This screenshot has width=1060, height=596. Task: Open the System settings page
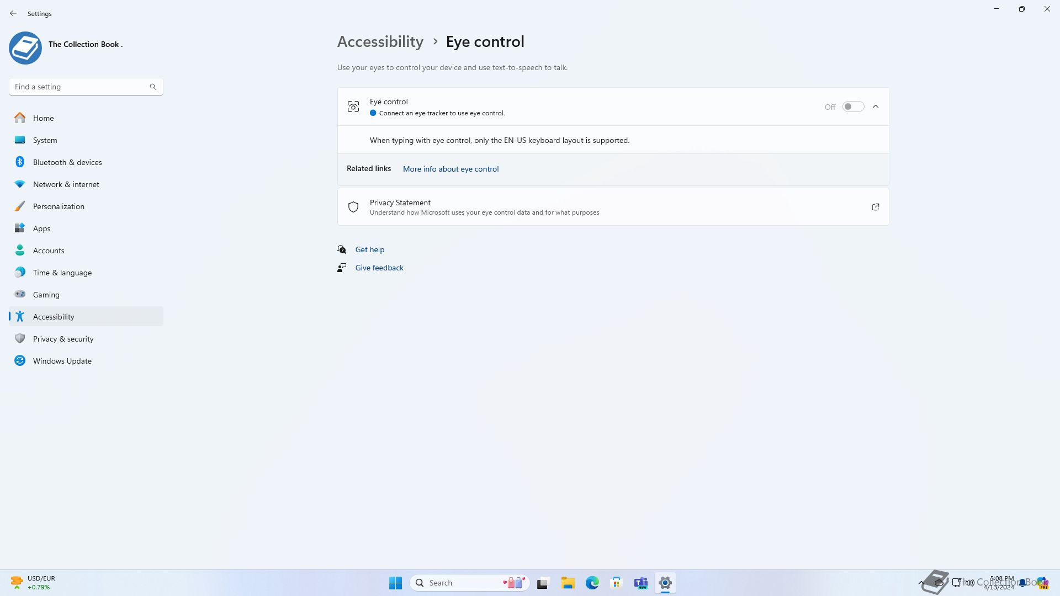(x=86, y=140)
